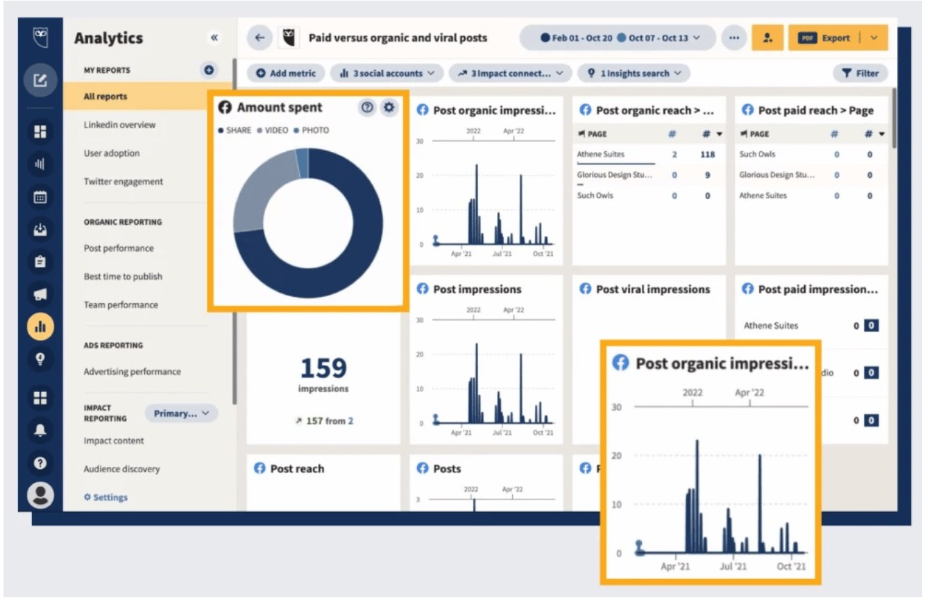This screenshot has width=934, height=609.
Task: Collapse the Analytics sidebar panel
Action: coord(214,38)
